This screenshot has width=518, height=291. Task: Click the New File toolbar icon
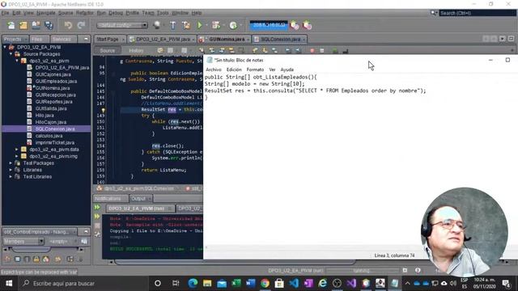(11, 25)
